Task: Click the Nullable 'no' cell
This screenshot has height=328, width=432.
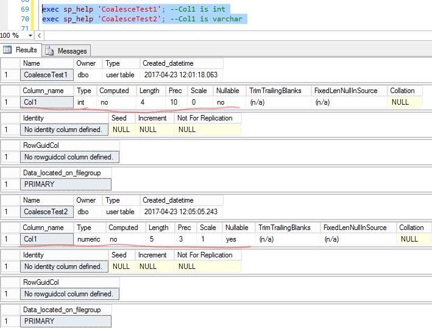Action: click(x=229, y=102)
